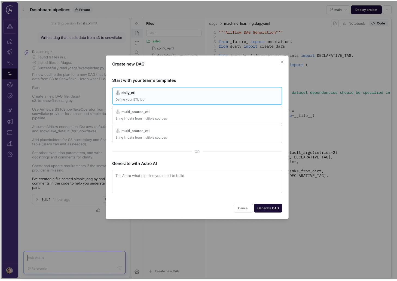This screenshot has height=281, width=397.
Task: Open the three-dot more options button
Action: (387, 10)
